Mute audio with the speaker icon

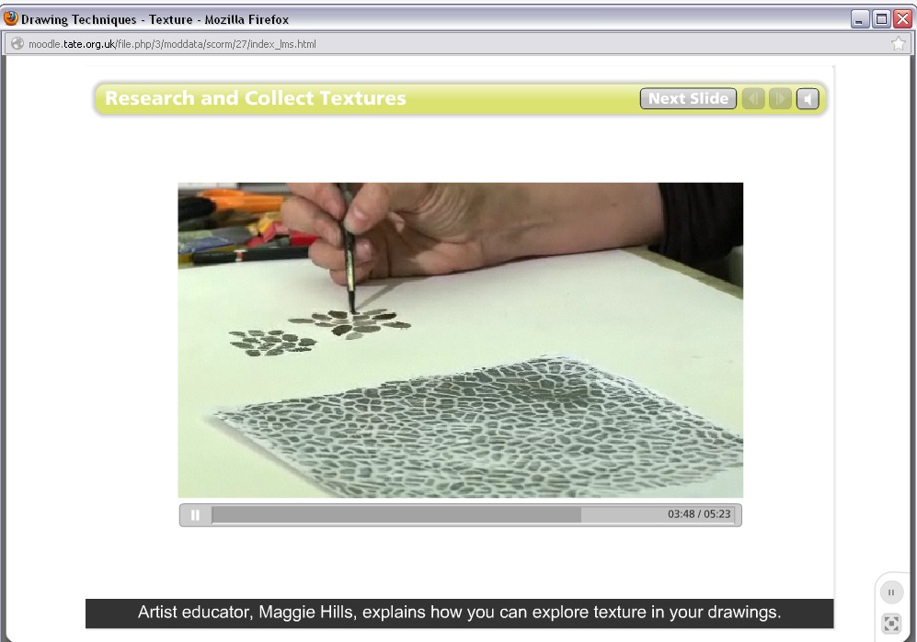808,98
